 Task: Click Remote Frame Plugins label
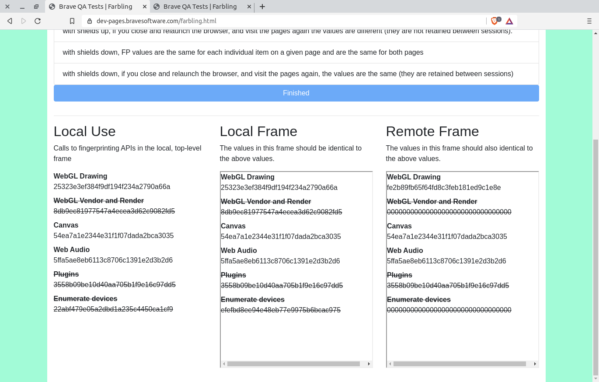coord(400,275)
